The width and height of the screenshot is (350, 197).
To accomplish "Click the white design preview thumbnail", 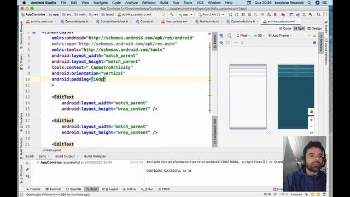I will [248, 97].
